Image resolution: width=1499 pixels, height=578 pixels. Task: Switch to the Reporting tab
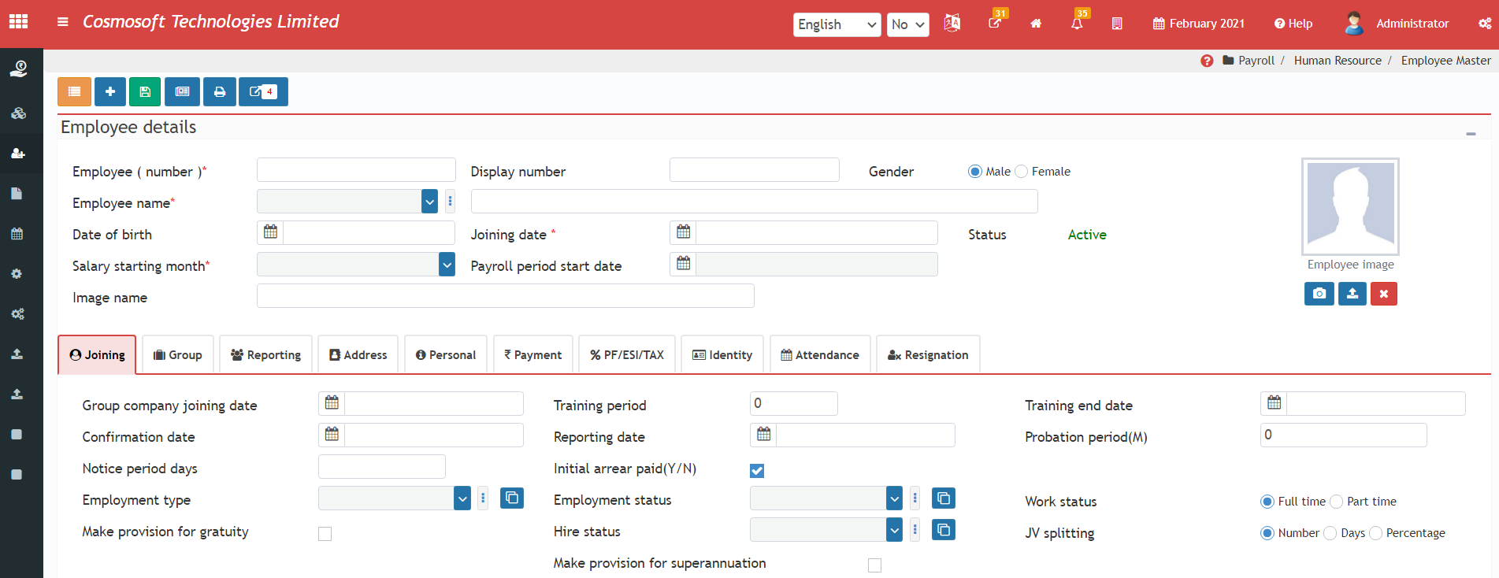(266, 354)
